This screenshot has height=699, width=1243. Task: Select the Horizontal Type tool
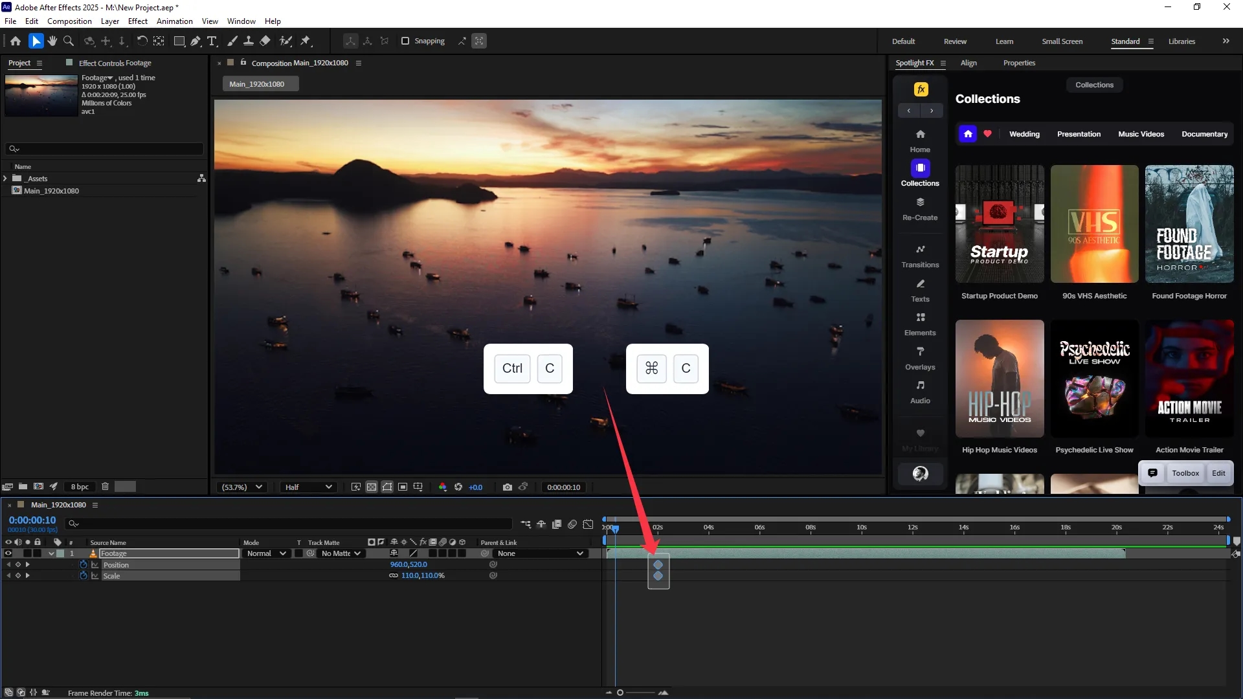(212, 41)
